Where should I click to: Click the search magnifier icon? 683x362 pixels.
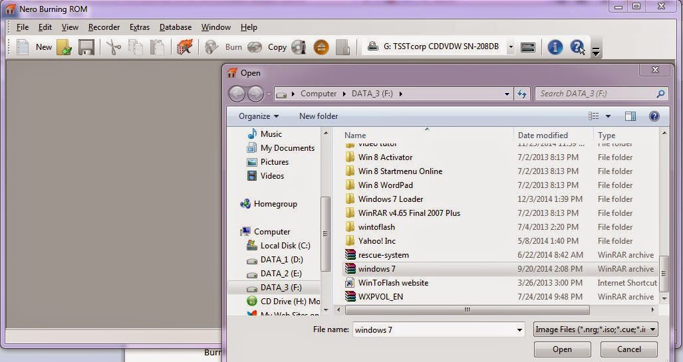click(x=660, y=94)
